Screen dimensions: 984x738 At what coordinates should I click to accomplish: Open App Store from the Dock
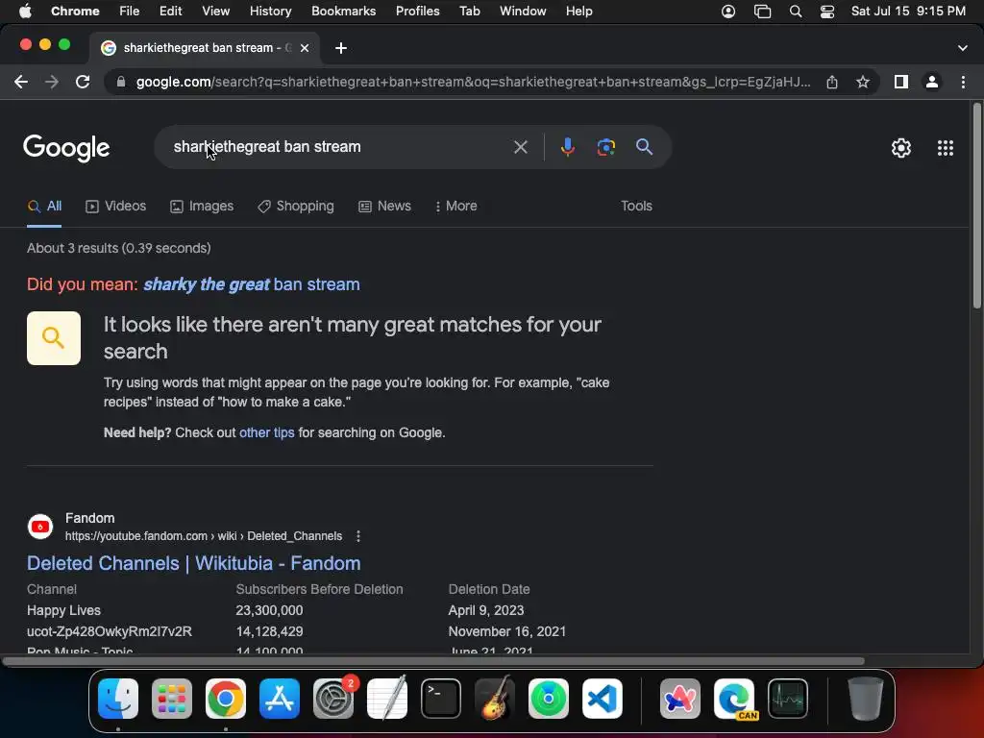(x=280, y=699)
